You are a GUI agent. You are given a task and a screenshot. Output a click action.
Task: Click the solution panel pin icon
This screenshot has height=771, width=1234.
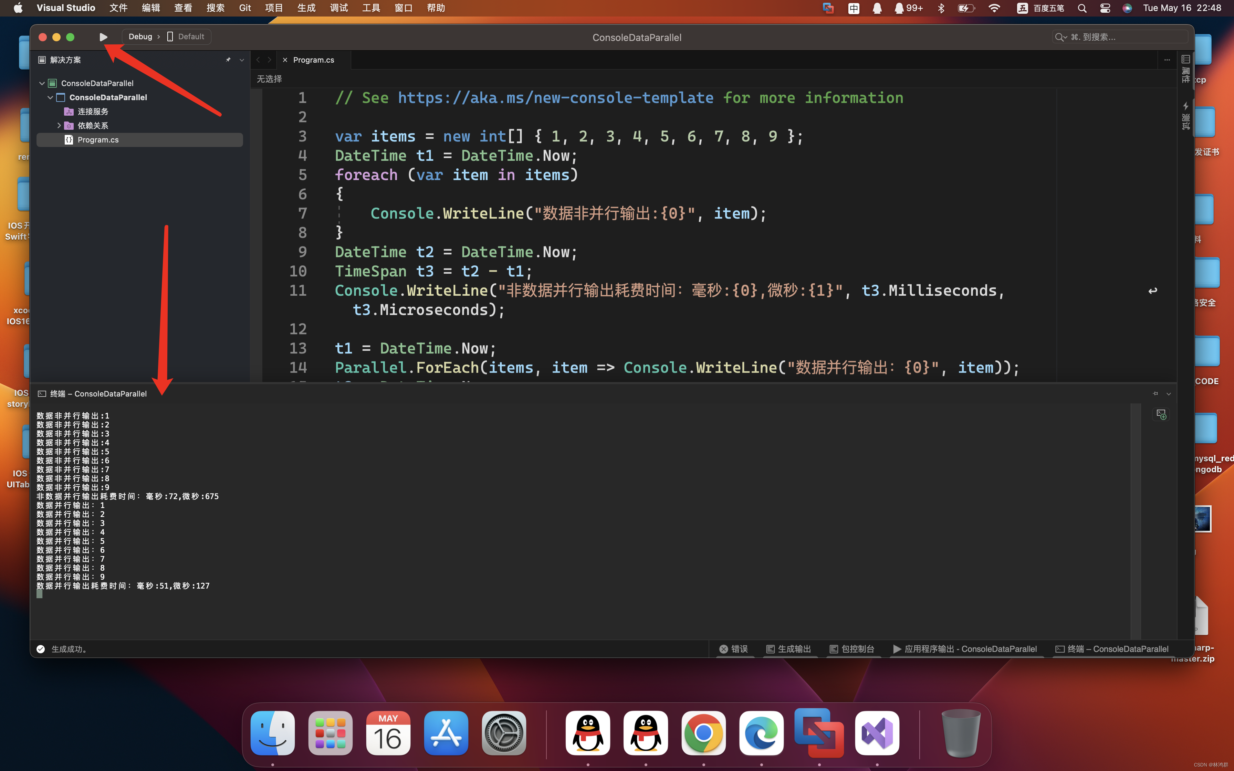pos(228,60)
